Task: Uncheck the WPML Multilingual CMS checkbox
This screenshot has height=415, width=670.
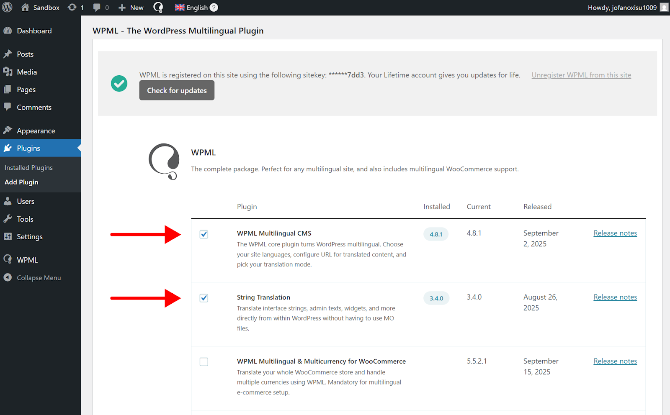Action: click(204, 234)
